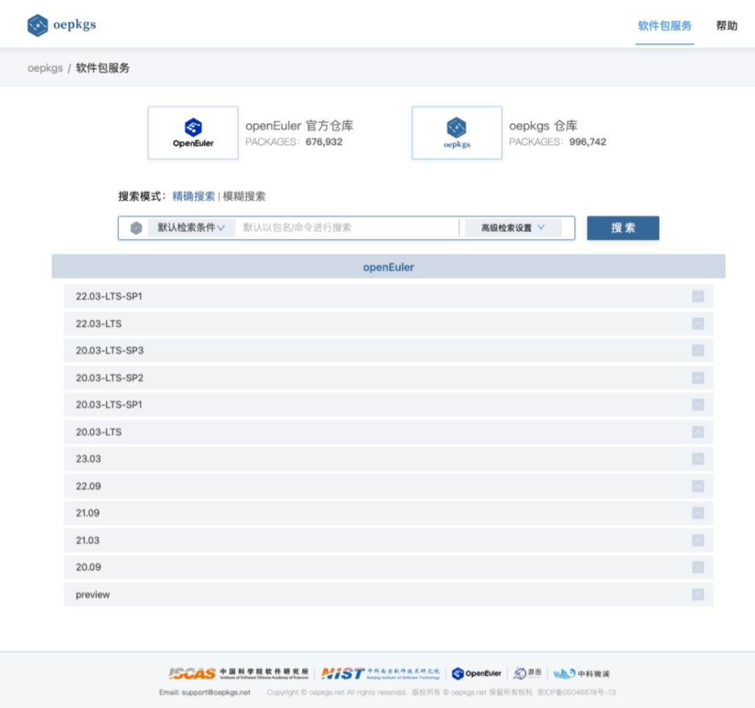Click the 搜索 button

[623, 228]
